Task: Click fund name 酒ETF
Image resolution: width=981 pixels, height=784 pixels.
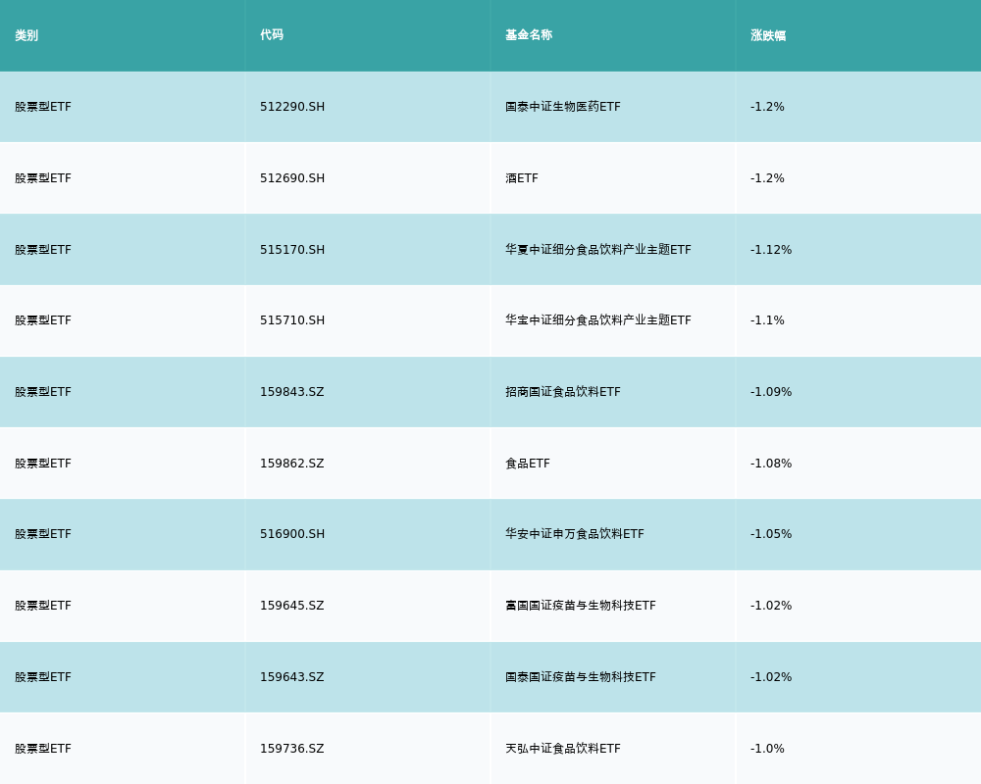Action: [x=522, y=178]
